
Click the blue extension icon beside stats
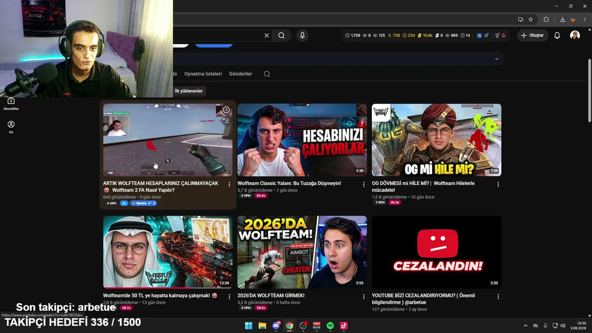pyautogui.click(x=479, y=36)
